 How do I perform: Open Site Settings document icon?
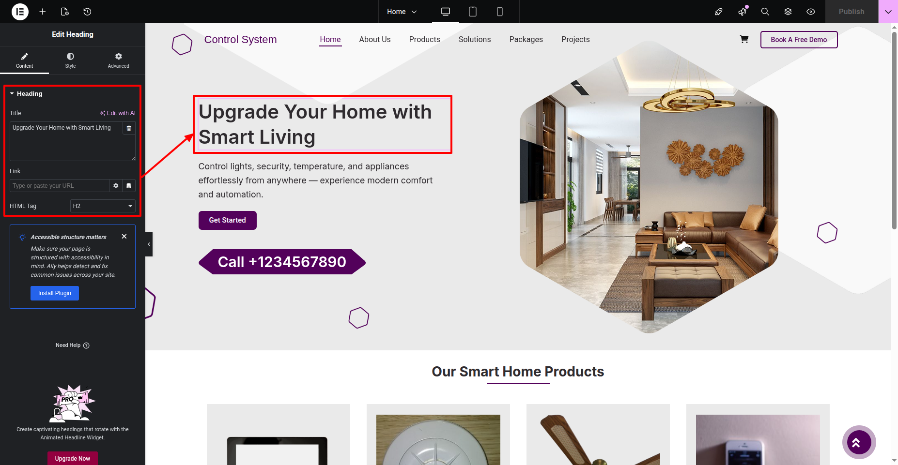click(x=65, y=12)
